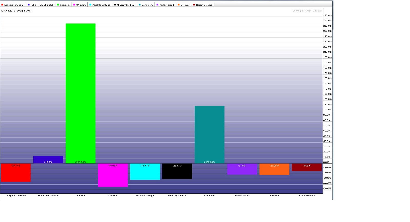Click the -50.0% y-axis tick label
The width and height of the screenshot is (410, 222).
click(327, 188)
